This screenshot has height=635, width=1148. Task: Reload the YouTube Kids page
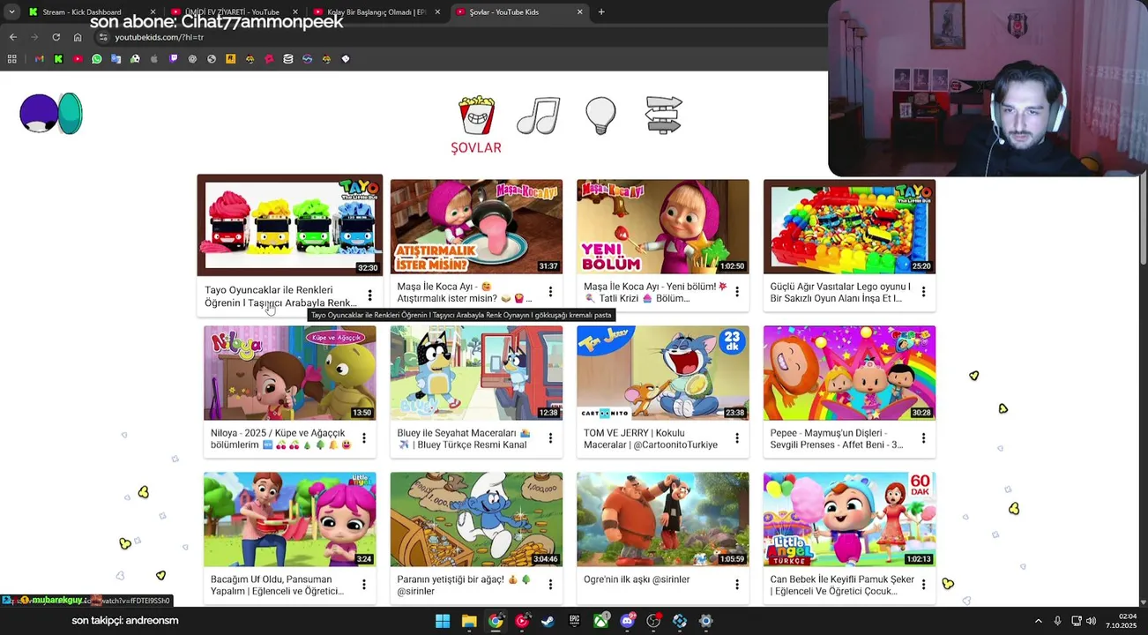[56, 37]
